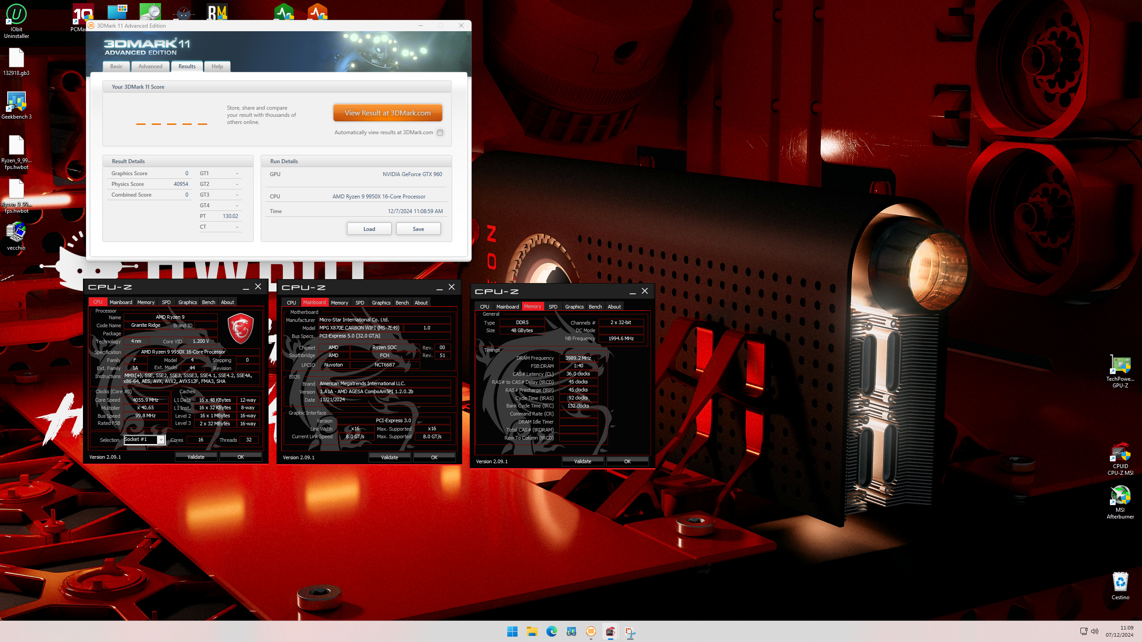The height and width of the screenshot is (642, 1142).
Task: Click the DRAM Frequency value 3989.2 MHz
Action: coord(578,358)
